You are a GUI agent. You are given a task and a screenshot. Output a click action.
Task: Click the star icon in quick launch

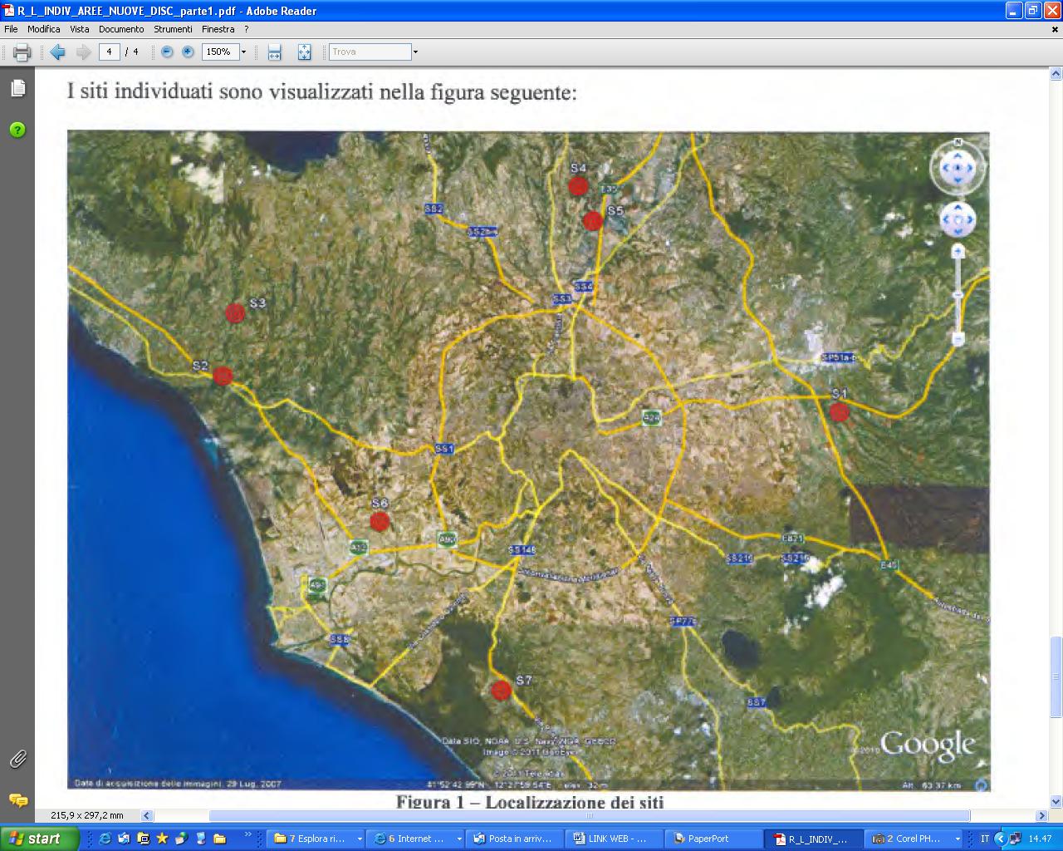click(163, 839)
